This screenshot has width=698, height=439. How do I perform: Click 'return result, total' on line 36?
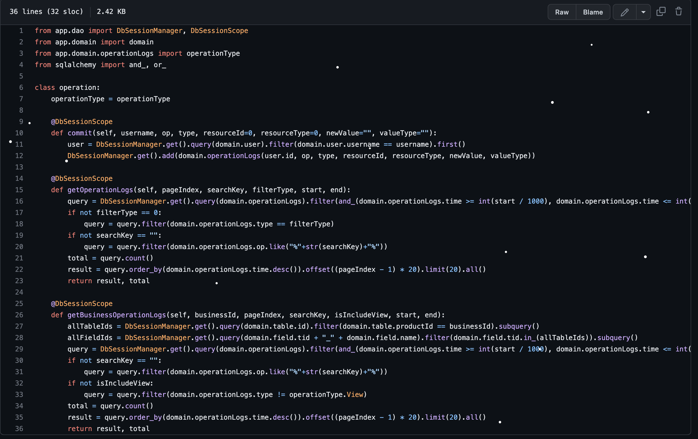click(109, 428)
